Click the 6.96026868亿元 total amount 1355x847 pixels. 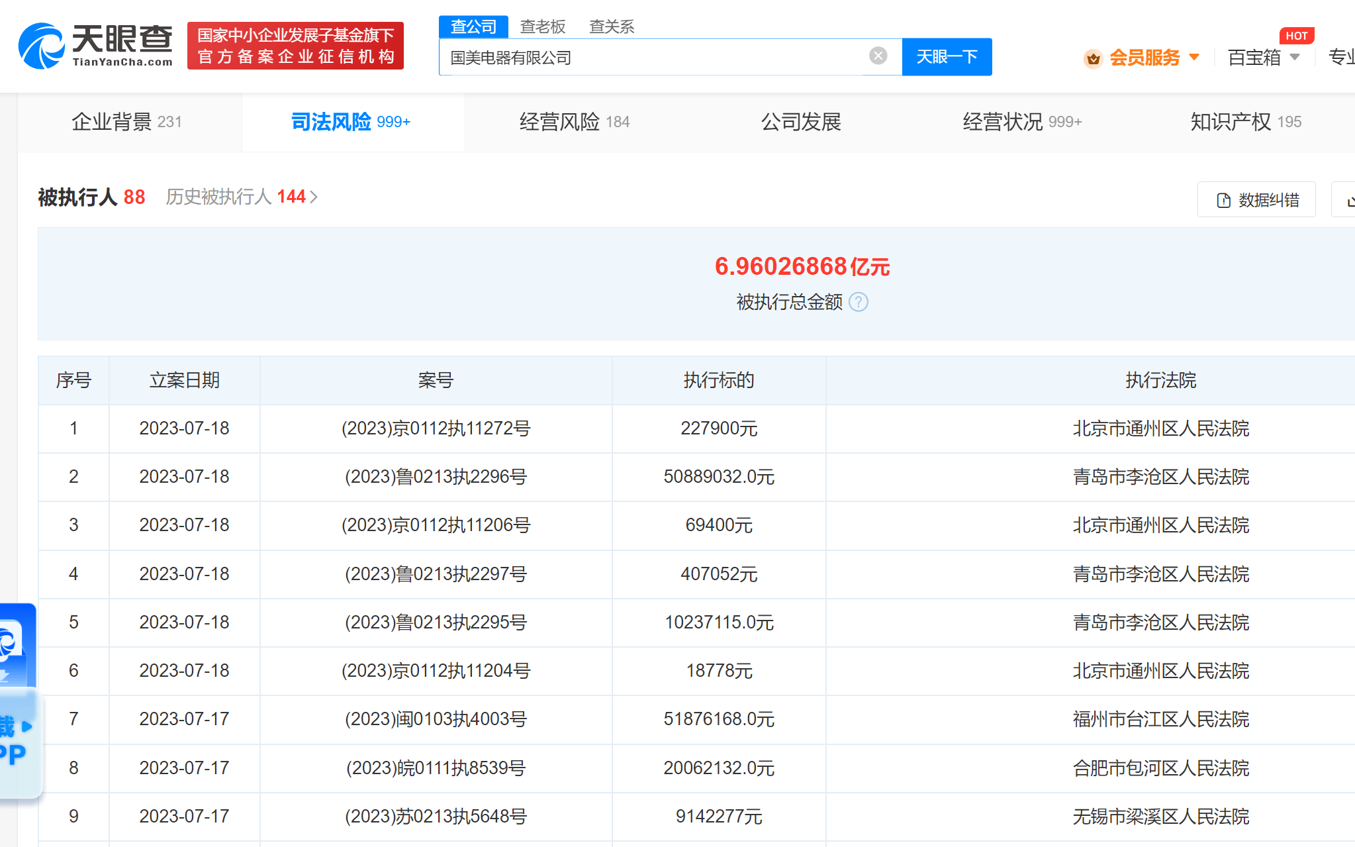tap(802, 266)
